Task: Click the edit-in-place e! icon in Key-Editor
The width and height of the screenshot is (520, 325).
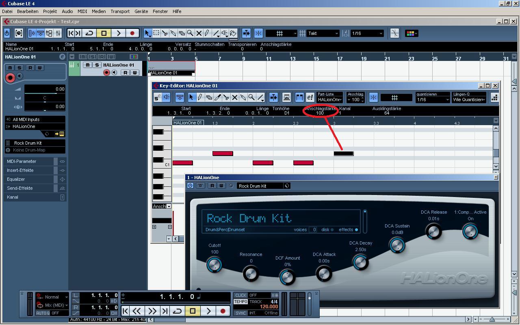Action: click(310, 97)
